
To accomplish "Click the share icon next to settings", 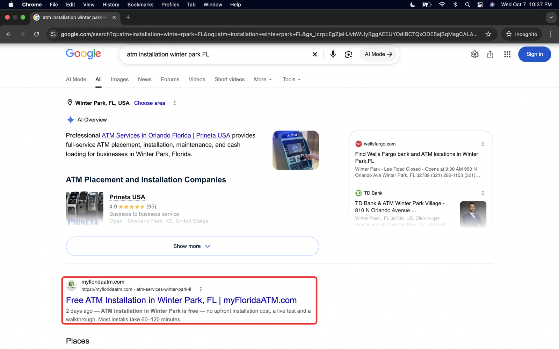I will point(490,54).
